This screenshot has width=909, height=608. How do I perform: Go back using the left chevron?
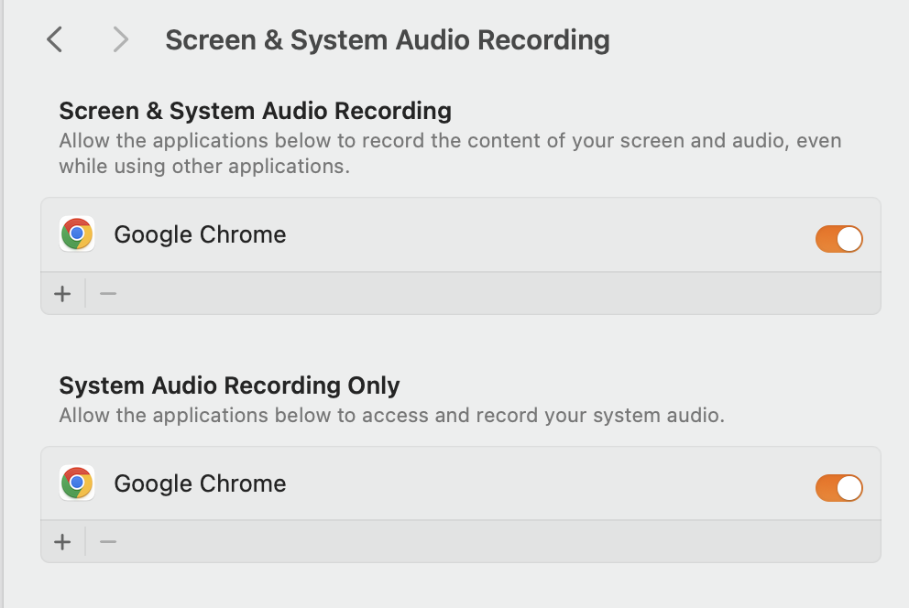coord(55,39)
